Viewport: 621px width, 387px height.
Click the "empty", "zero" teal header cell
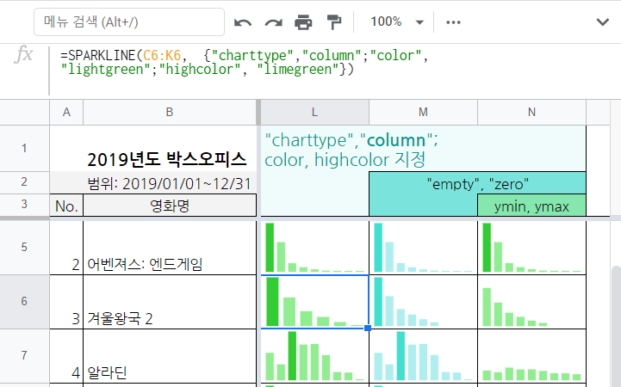pyautogui.click(x=477, y=182)
